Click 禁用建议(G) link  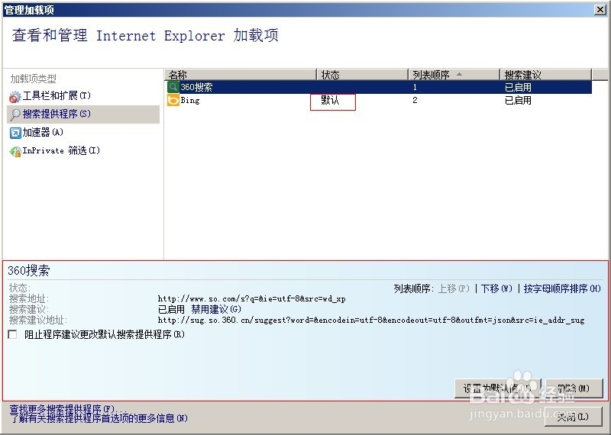pyautogui.click(x=216, y=309)
